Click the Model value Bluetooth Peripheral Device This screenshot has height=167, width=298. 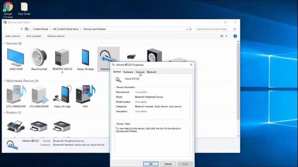[x=149, y=97]
